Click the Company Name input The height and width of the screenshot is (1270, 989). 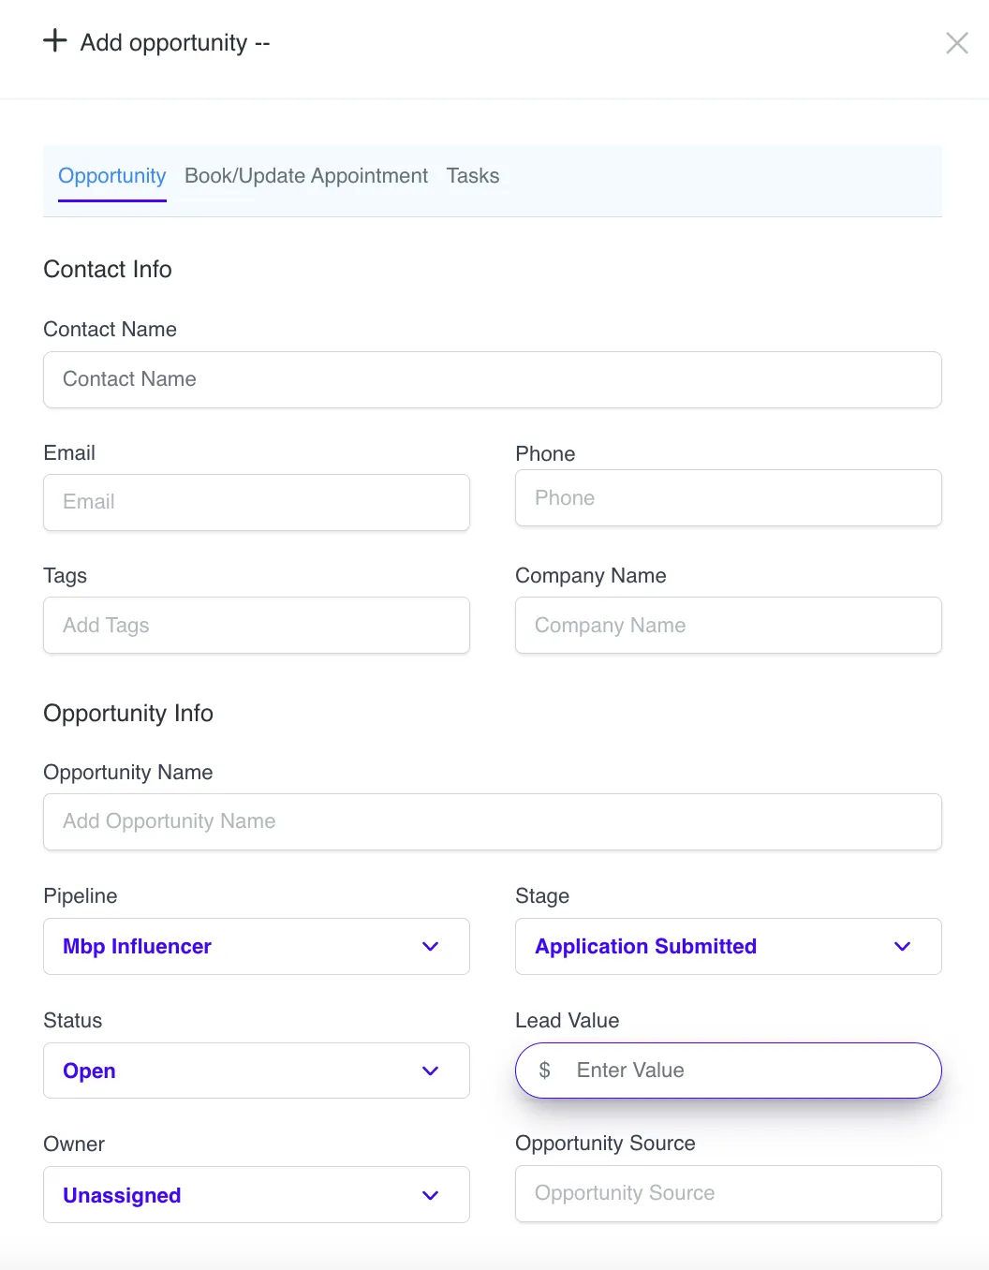(x=728, y=626)
